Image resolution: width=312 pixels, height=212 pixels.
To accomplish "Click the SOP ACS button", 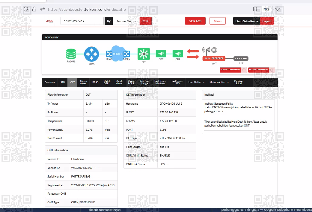I will click(195, 21).
